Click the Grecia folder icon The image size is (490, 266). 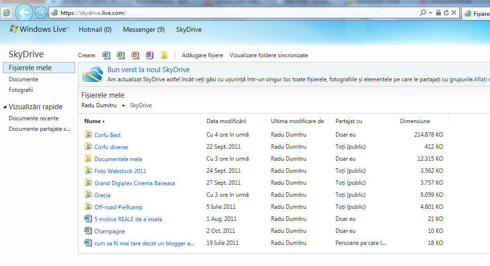88,194
